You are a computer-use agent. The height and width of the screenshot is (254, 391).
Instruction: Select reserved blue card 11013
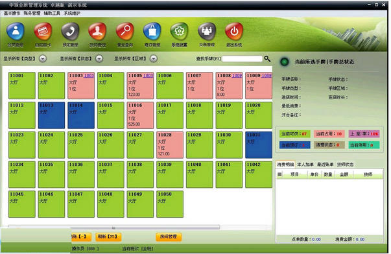pyautogui.click(x=51, y=115)
